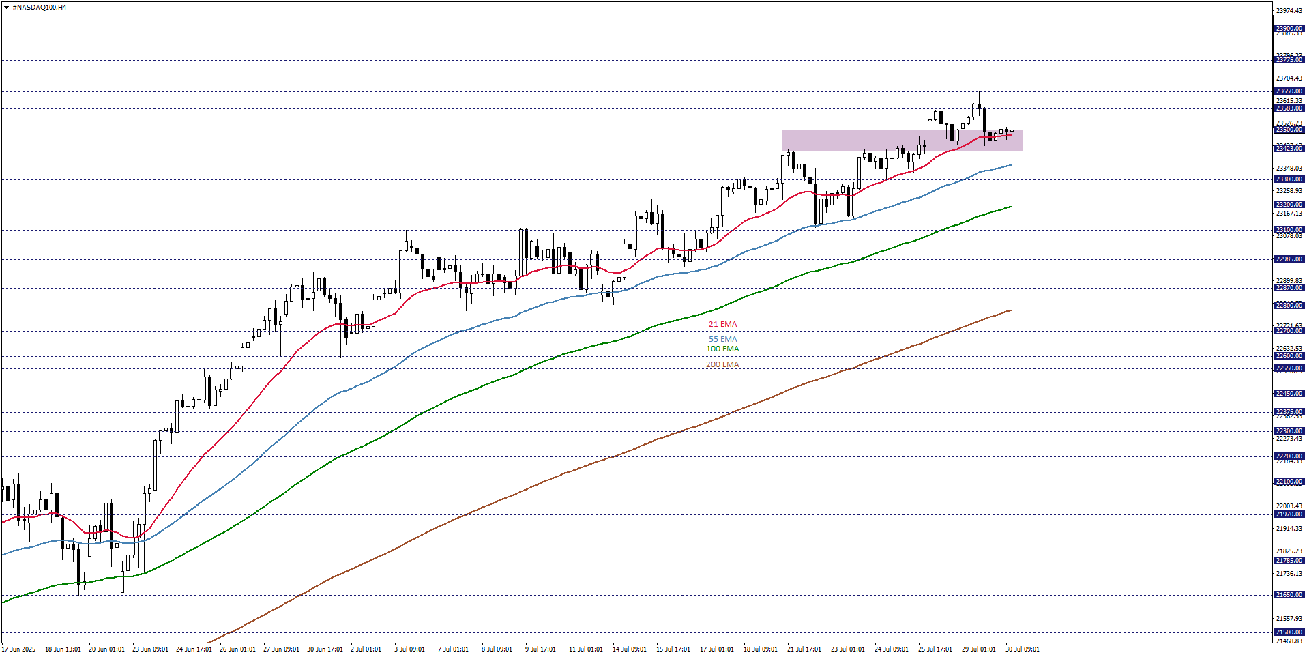Click the 22600.00 horizontal line price tag
Screen dimensions: 1307x657
coord(1289,356)
